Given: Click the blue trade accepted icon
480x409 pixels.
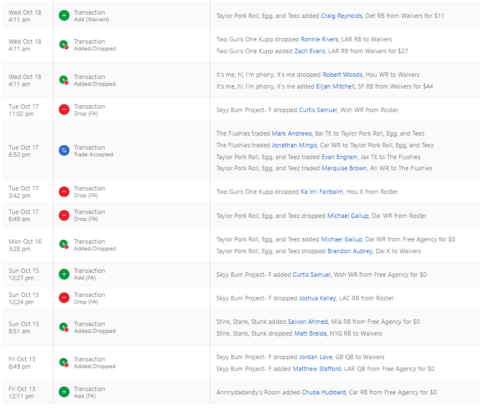Looking at the screenshot, I should tap(64, 151).
